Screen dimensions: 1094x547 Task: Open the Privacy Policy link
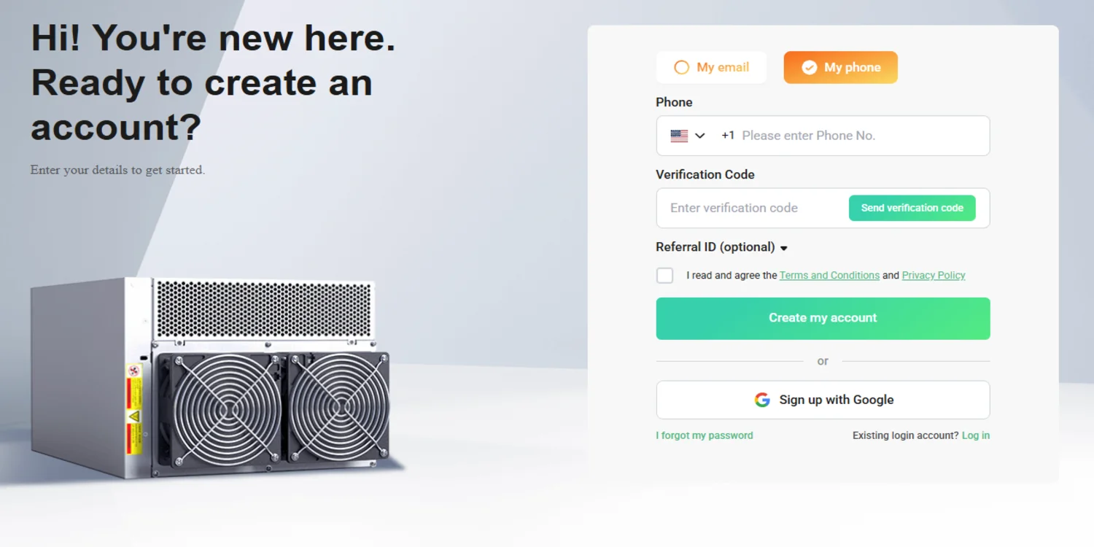[x=934, y=276]
